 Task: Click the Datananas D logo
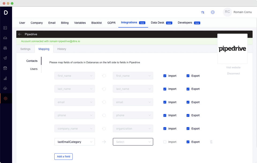[x=6, y=13]
